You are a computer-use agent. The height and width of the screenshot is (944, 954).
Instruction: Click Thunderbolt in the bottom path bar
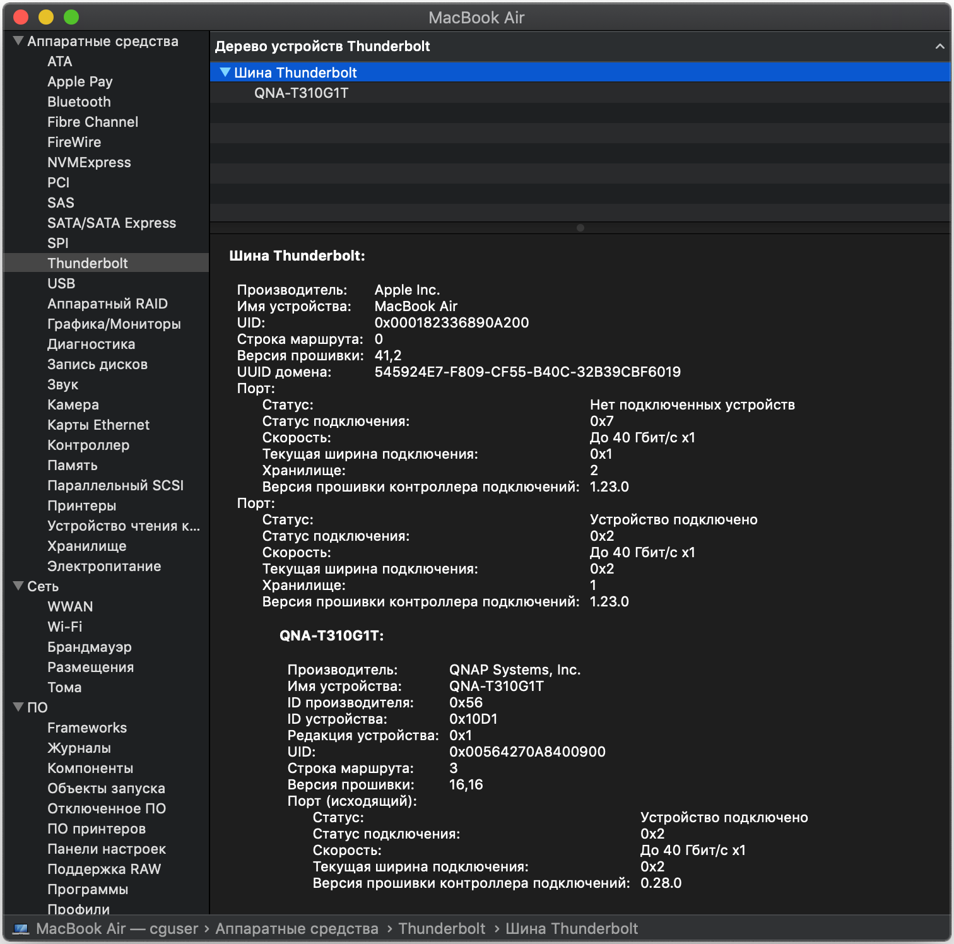coord(442,929)
